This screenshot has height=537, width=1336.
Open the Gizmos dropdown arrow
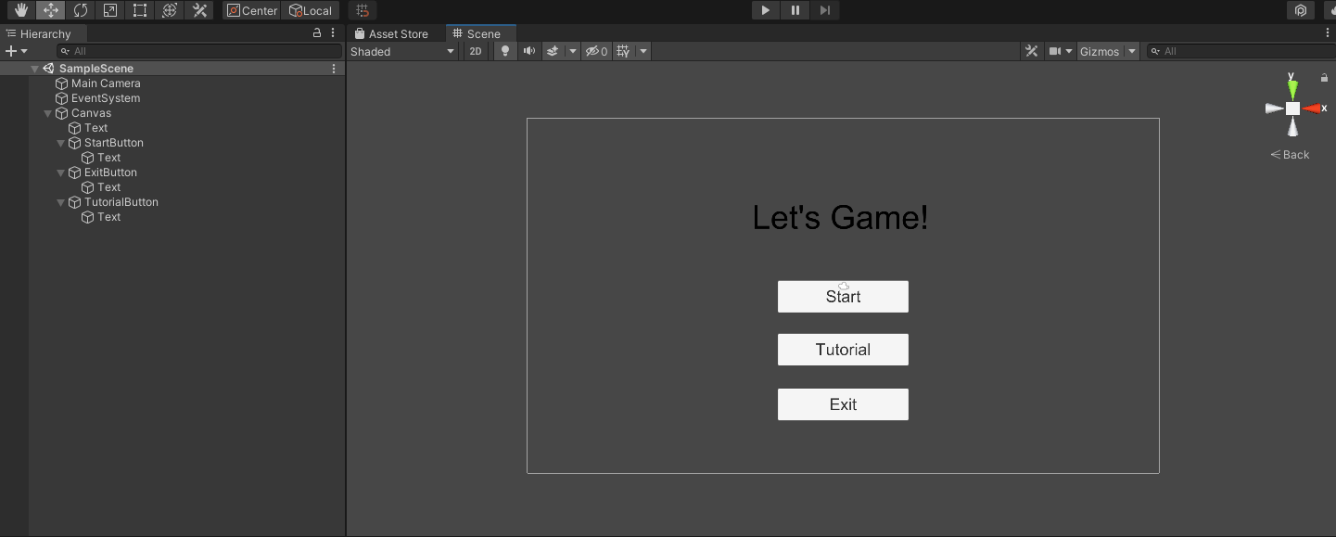[1132, 51]
